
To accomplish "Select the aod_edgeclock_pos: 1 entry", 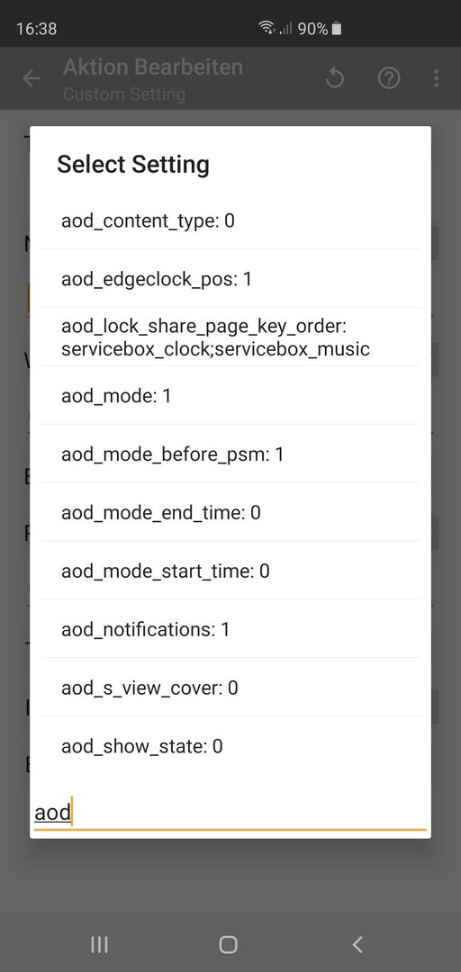I will (230, 279).
